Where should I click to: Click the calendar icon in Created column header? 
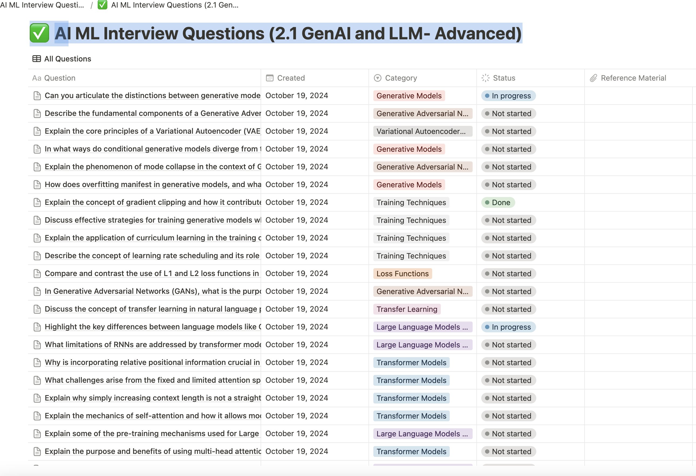point(269,78)
